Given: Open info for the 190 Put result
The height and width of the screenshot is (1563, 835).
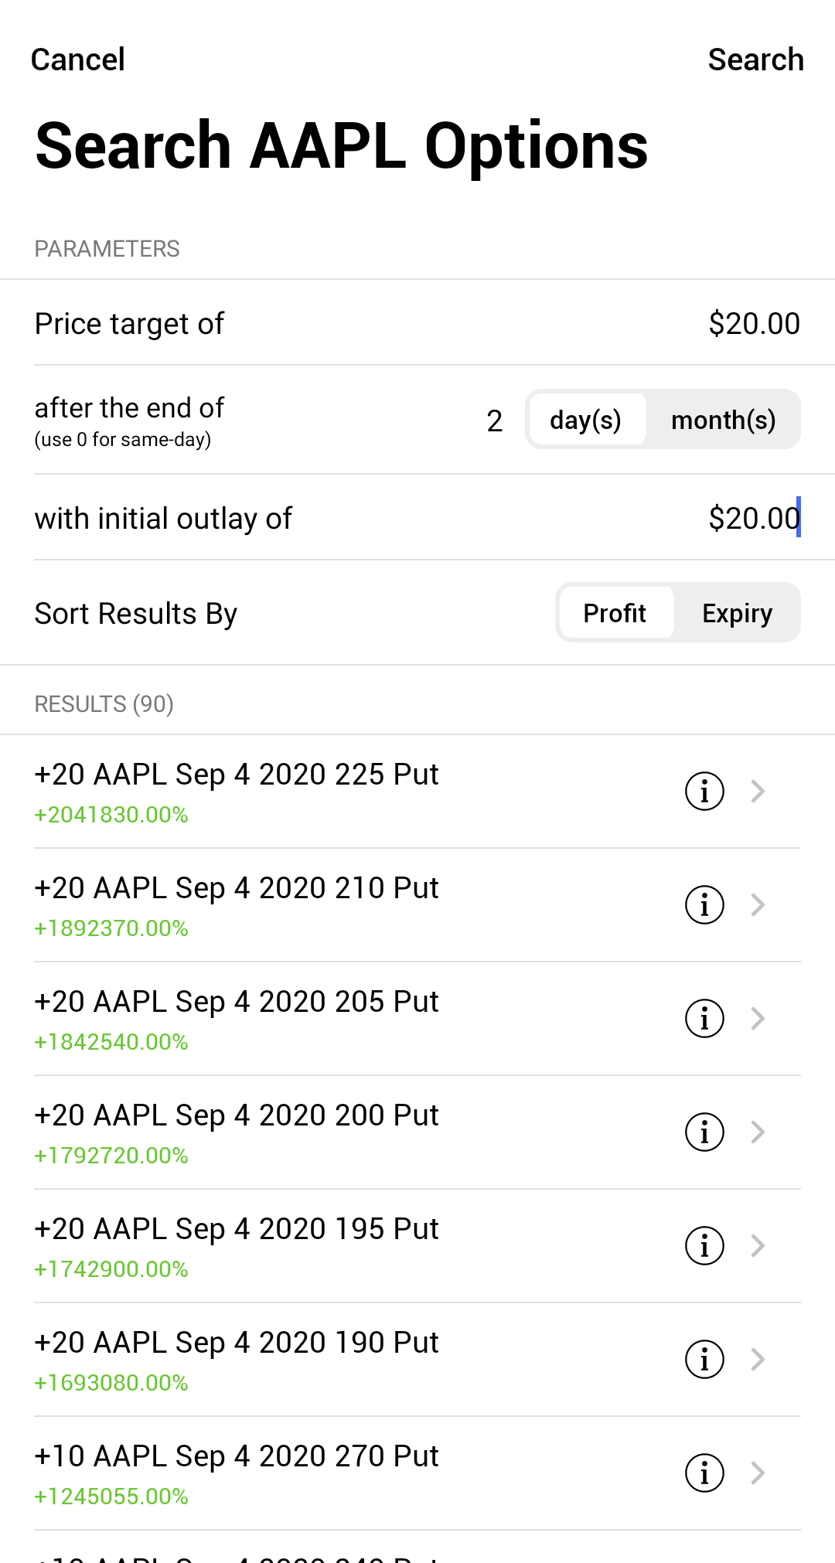Looking at the screenshot, I should pos(704,1359).
